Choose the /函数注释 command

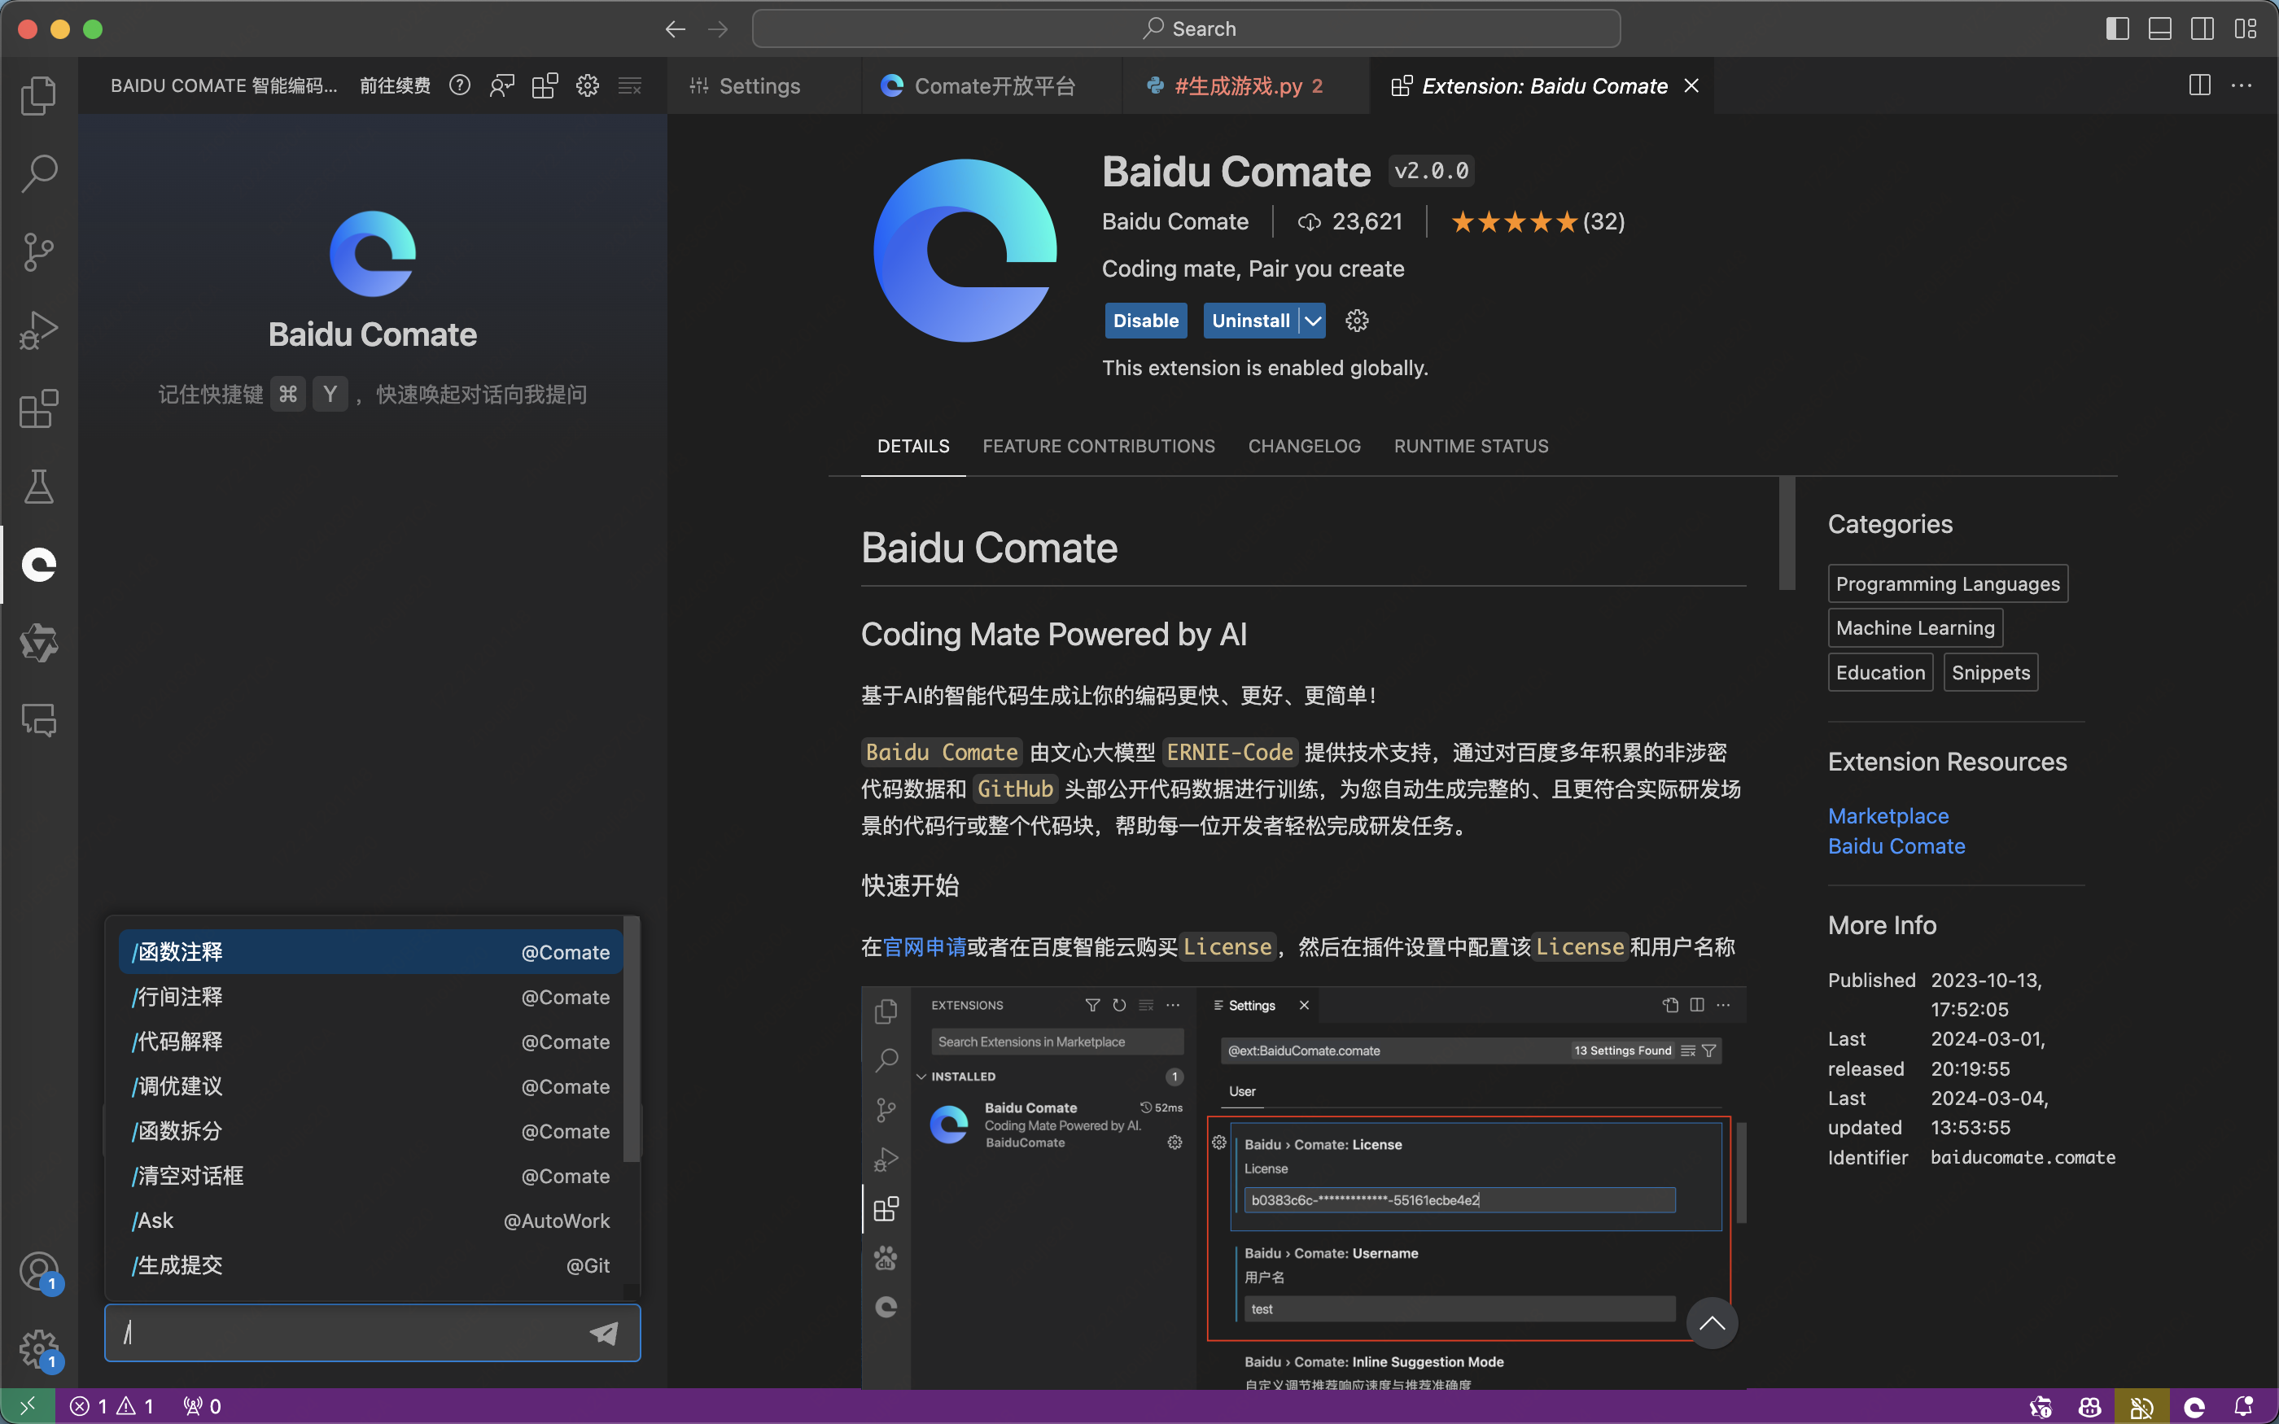tap(370, 952)
